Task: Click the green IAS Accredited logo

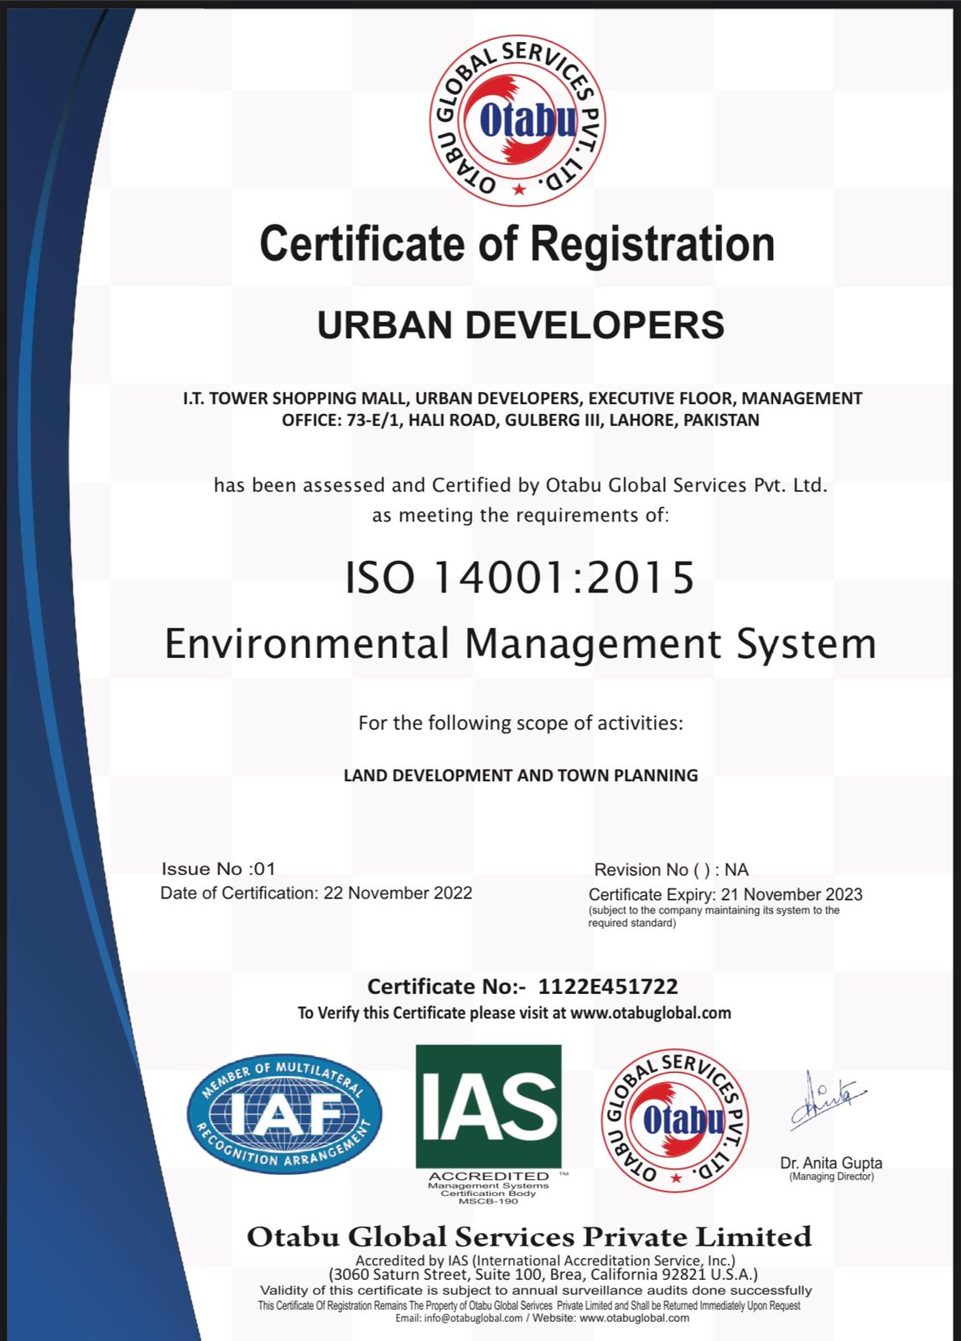Action: pyautogui.click(x=489, y=1106)
